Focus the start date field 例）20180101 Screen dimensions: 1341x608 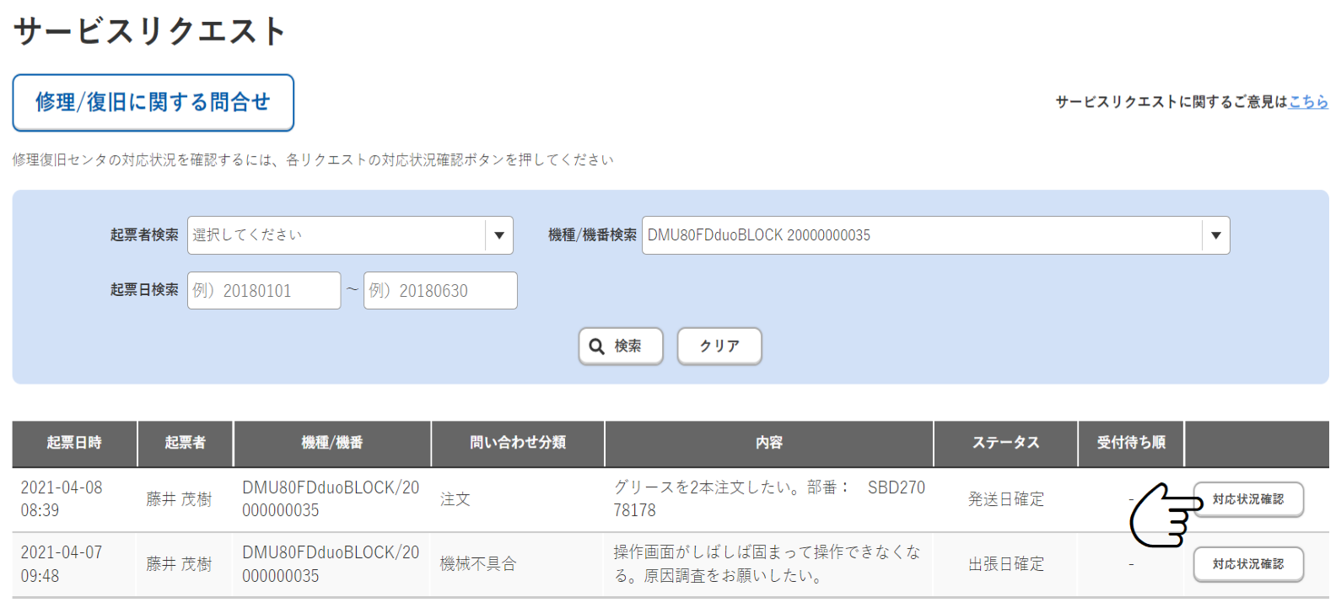click(x=264, y=290)
